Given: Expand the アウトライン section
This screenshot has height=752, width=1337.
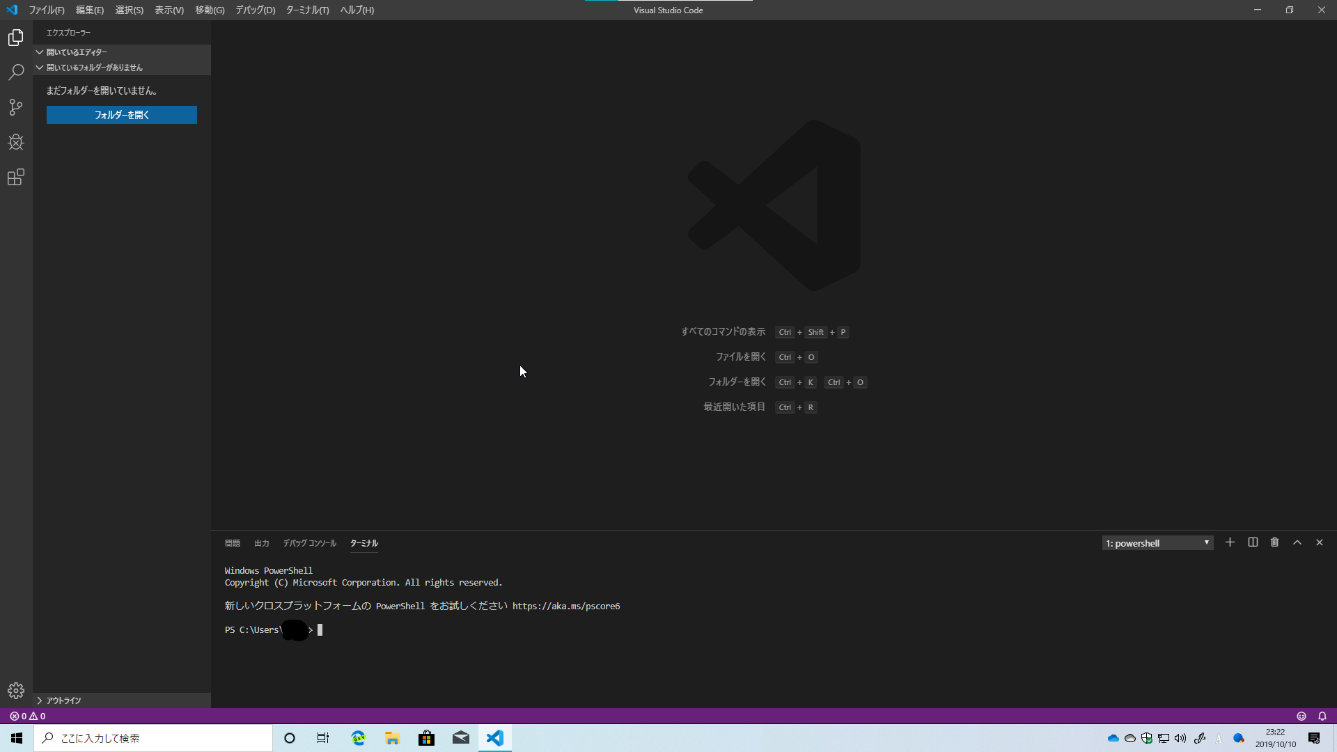Looking at the screenshot, I should pos(122,700).
